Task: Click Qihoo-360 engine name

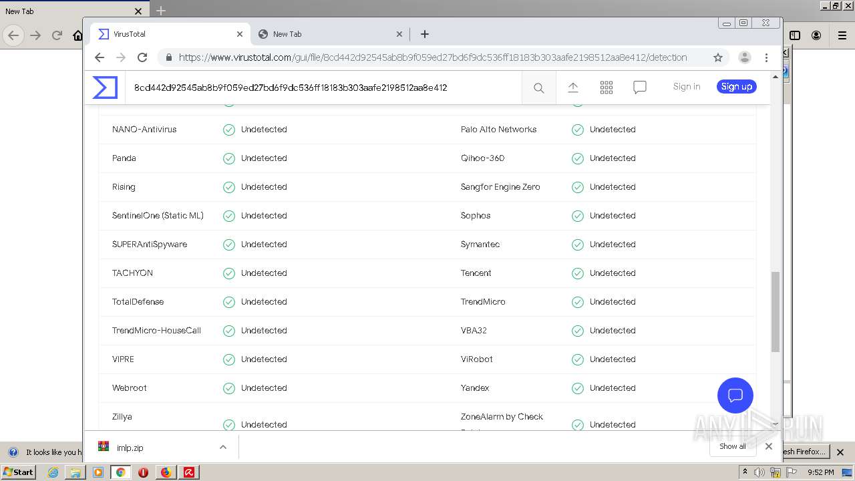Action: coord(482,158)
